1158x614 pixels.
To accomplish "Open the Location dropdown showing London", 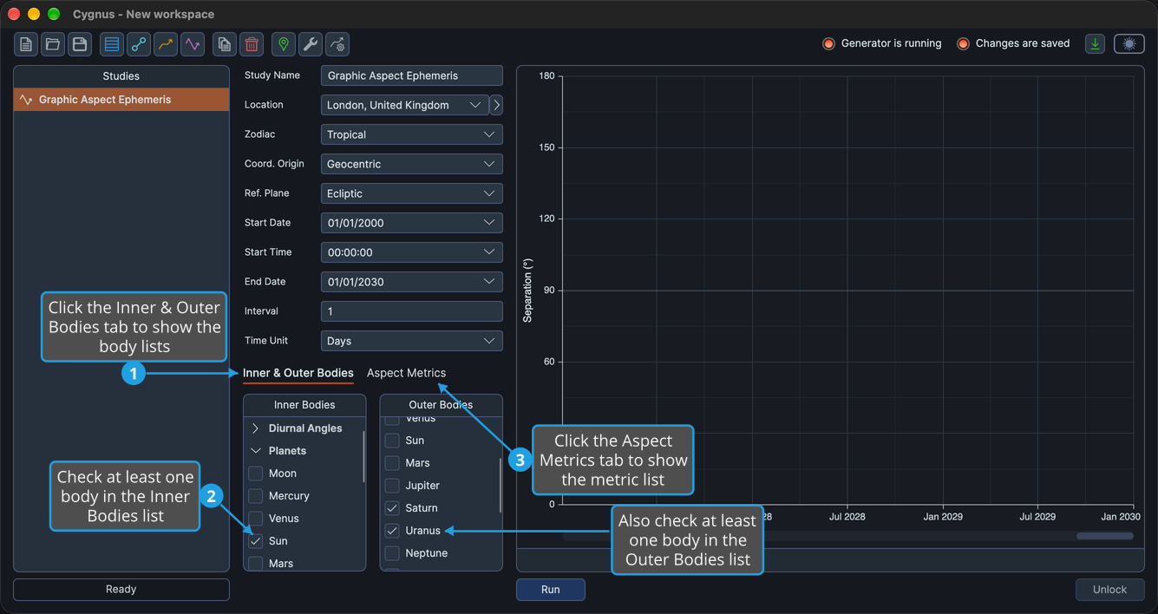I will (x=404, y=105).
